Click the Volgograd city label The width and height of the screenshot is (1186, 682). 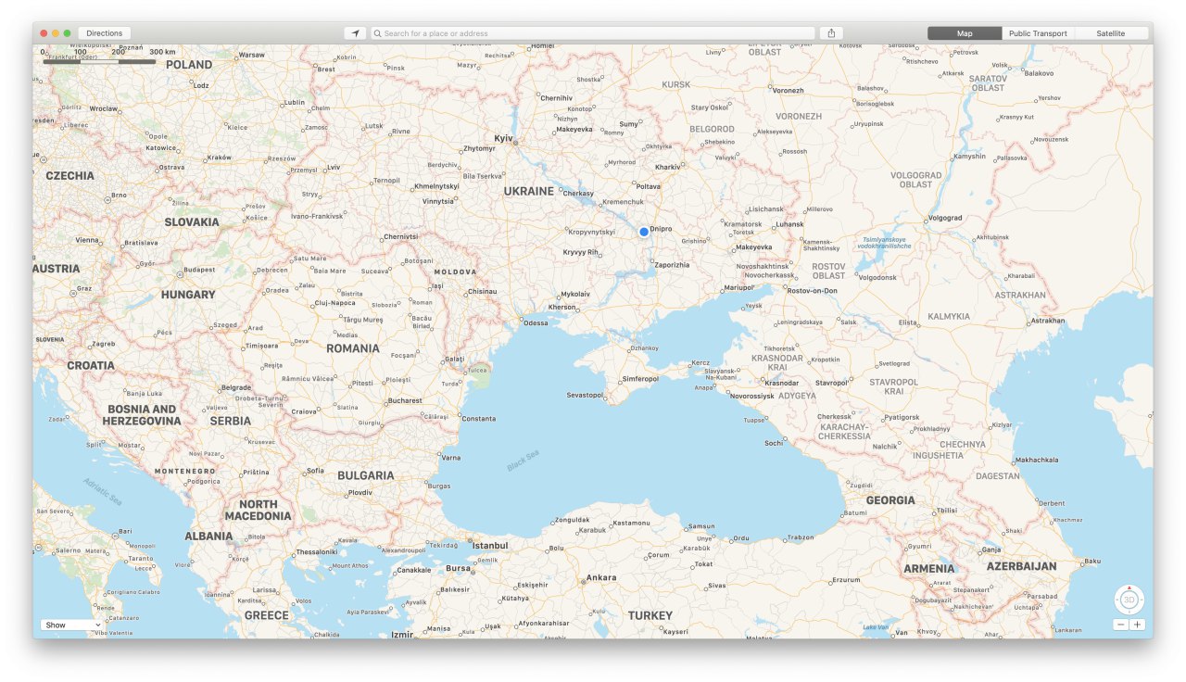click(x=944, y=218)
